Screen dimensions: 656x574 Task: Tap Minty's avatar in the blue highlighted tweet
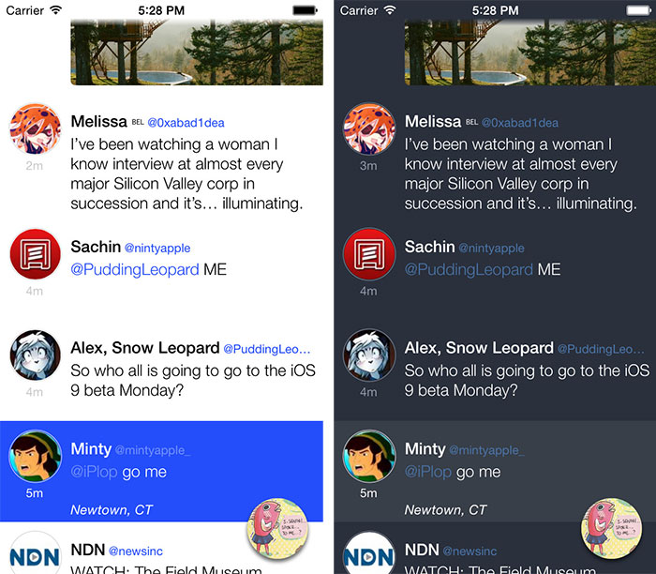36,456
